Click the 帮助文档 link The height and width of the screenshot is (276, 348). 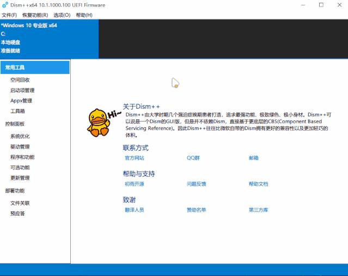[258, 184]
